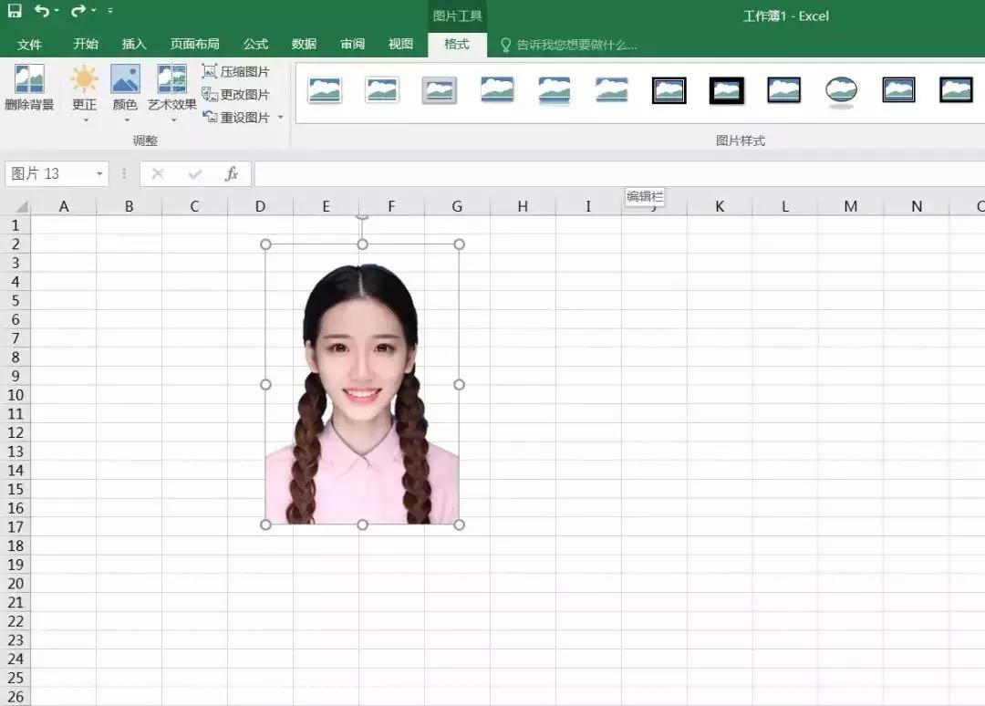Click Compress Pictures (压缩图片)

tap(236, 71)
